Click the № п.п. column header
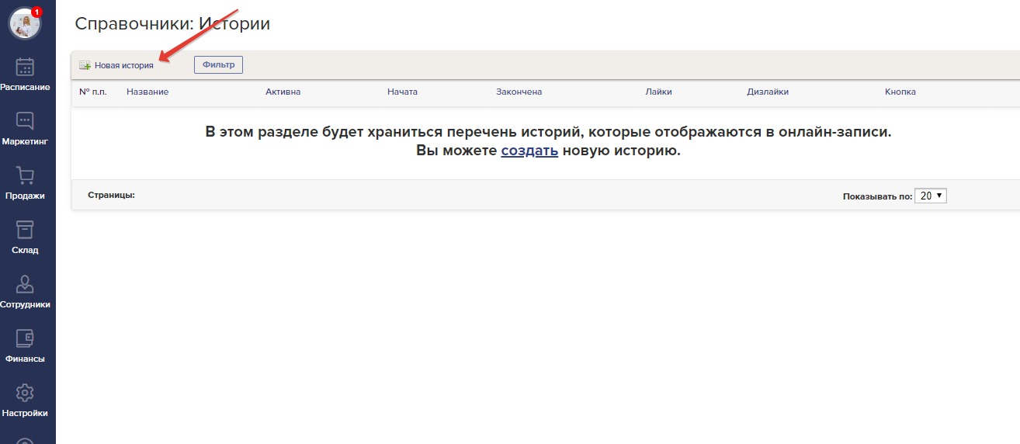The image size is (1020, 444). [93, 92]
